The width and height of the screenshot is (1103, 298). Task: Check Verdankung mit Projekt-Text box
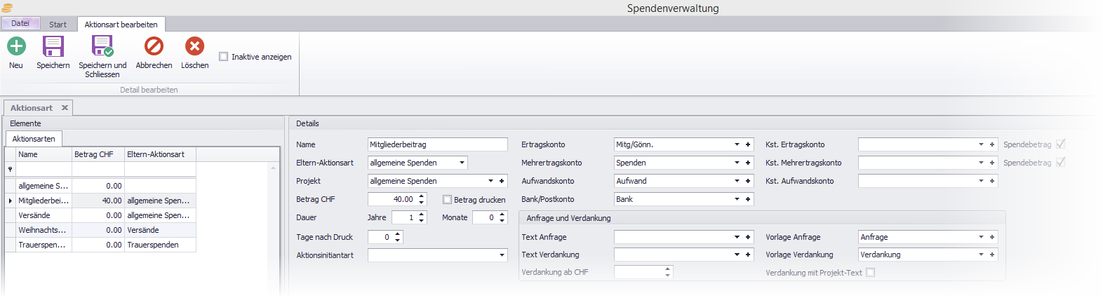(870, 273)
